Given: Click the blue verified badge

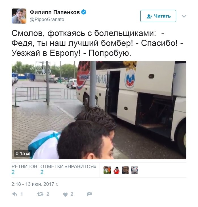Looking at the screenshot, I should coord(83,12).
